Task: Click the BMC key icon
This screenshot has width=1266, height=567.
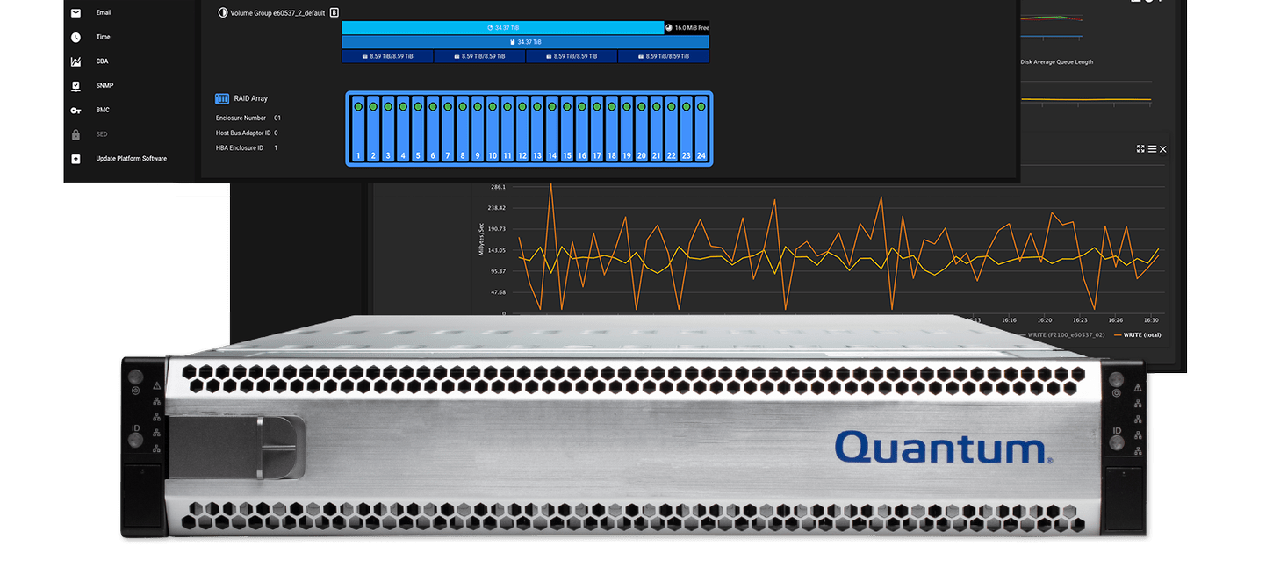Action: (x=76, y=111)
